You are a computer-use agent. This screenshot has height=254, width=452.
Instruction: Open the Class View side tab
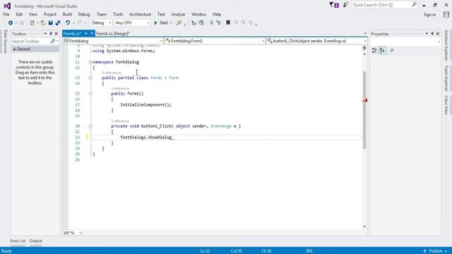pos(446,105)
